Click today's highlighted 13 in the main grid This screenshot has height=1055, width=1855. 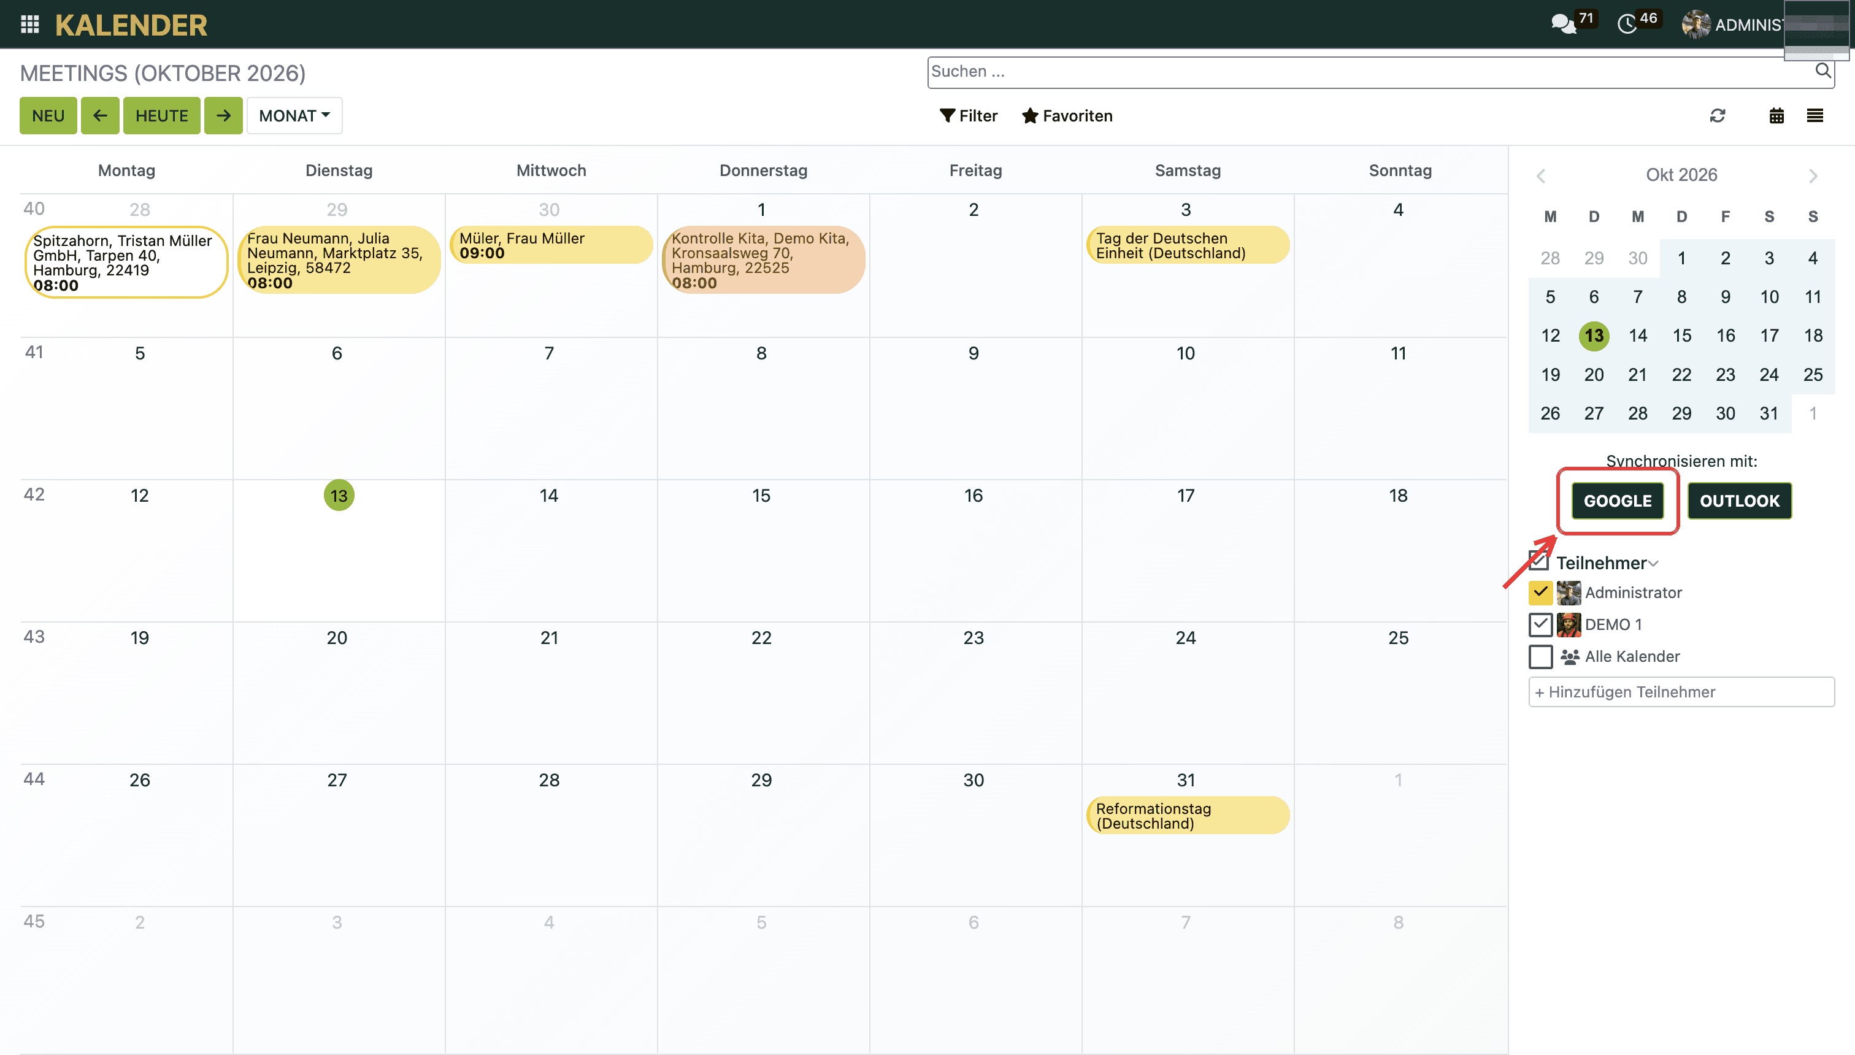point(339,496)
